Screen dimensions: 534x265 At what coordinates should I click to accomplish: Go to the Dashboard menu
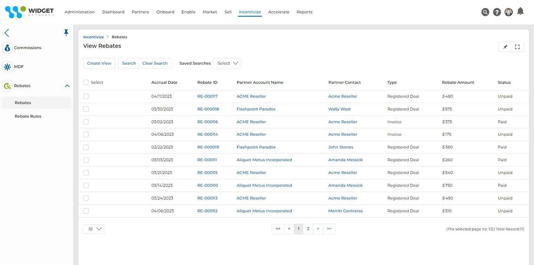click(x=113, y=12)
